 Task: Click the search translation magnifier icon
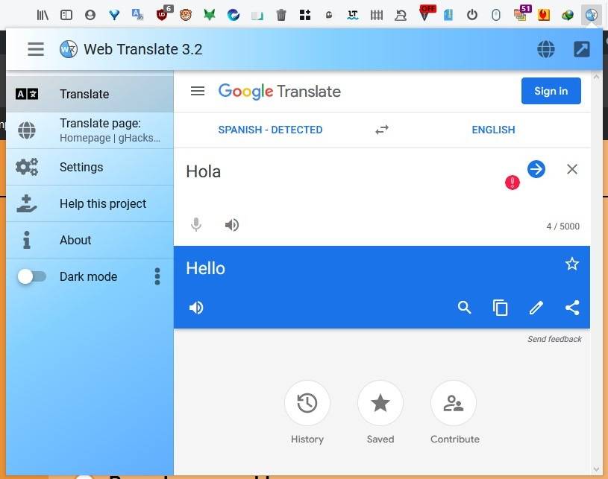click(x=464, y=308)
